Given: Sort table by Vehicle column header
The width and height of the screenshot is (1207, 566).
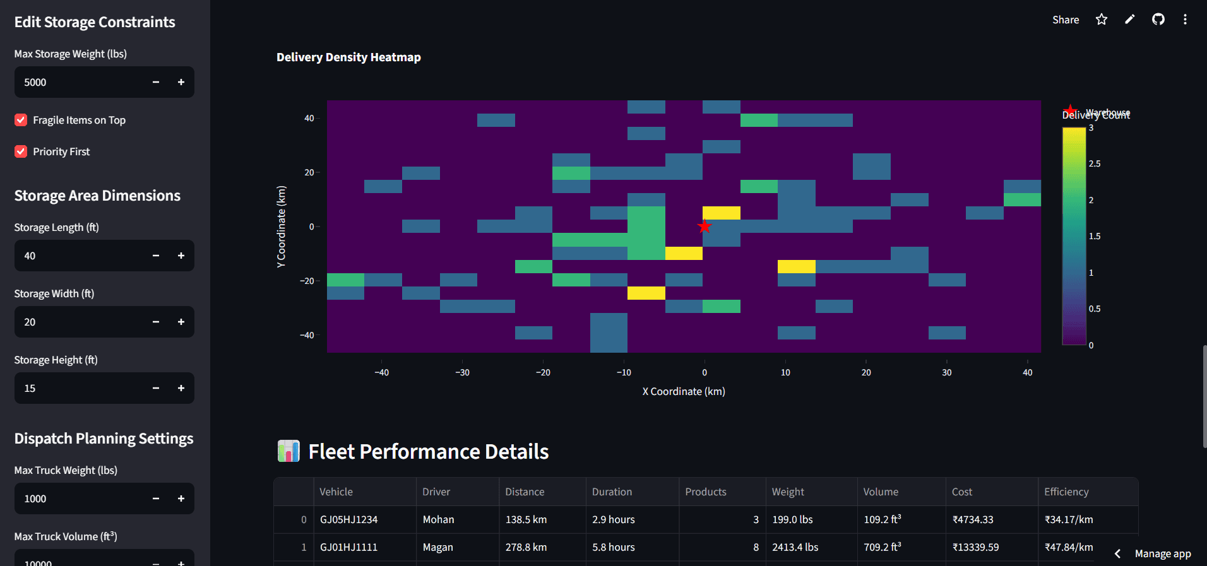Looking at the screenshot, I should coord(364,492).
